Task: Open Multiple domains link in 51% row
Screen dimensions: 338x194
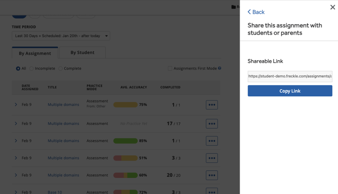Action: point(63,158)
